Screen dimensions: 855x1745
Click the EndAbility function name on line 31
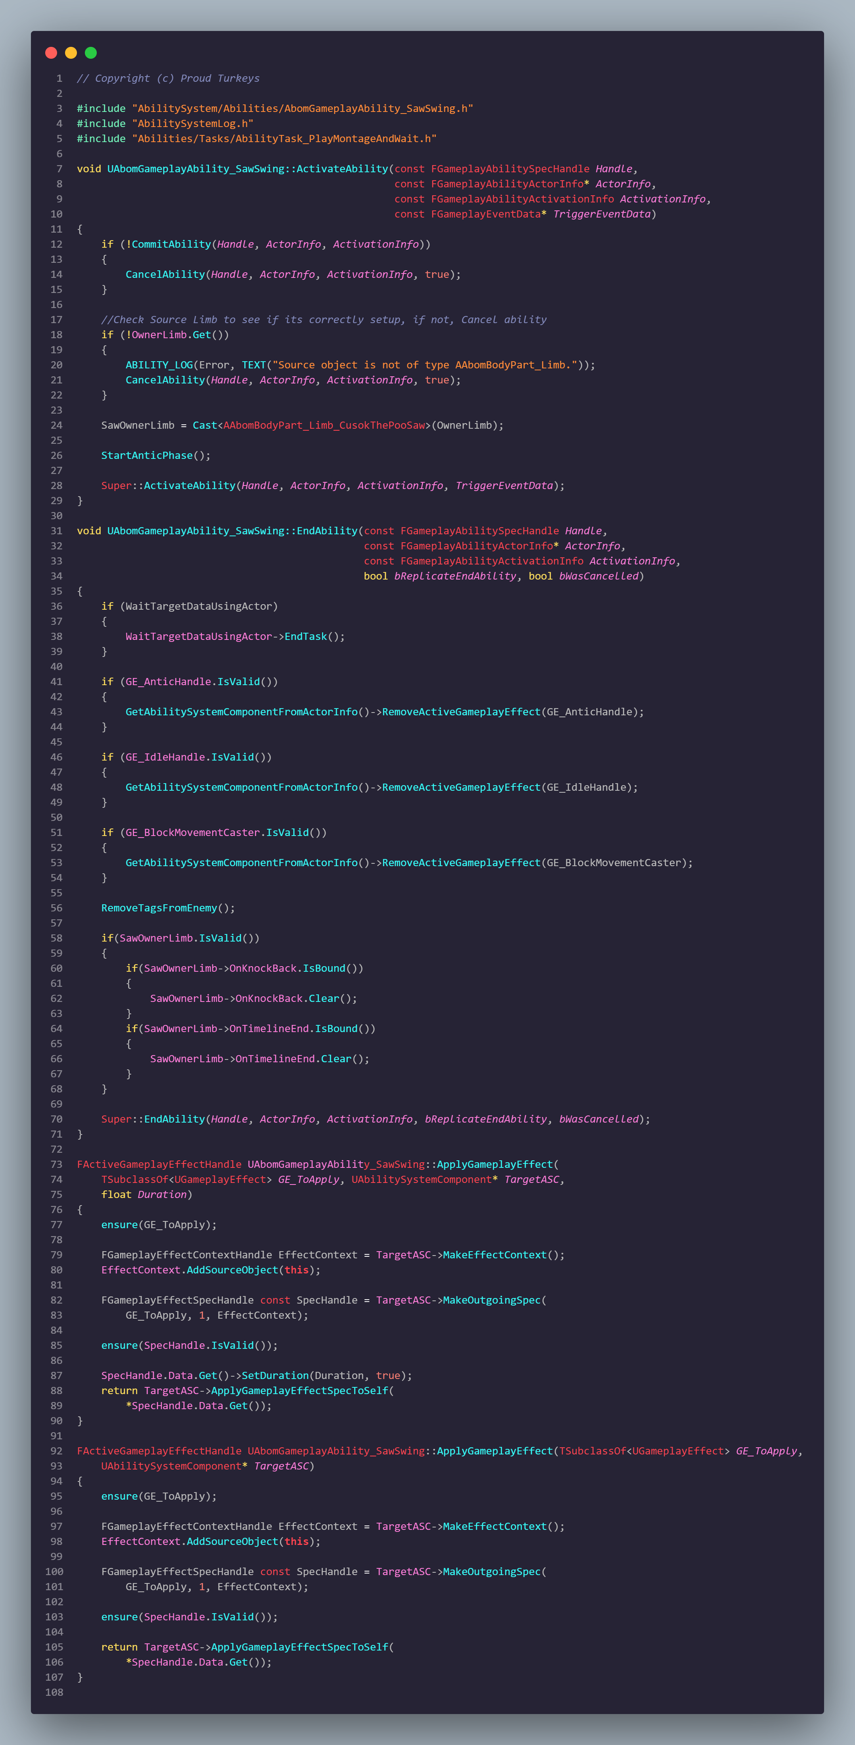coord(327,531)
